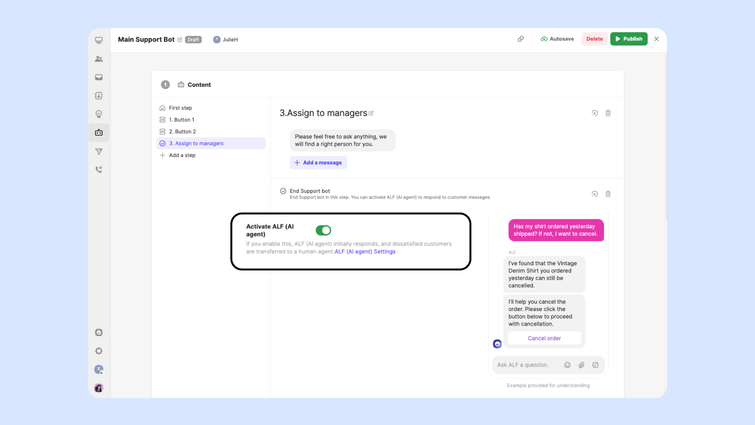This screenshot has height=425, width=755.
Task: Click the Delete button
Action: [594, 39]
